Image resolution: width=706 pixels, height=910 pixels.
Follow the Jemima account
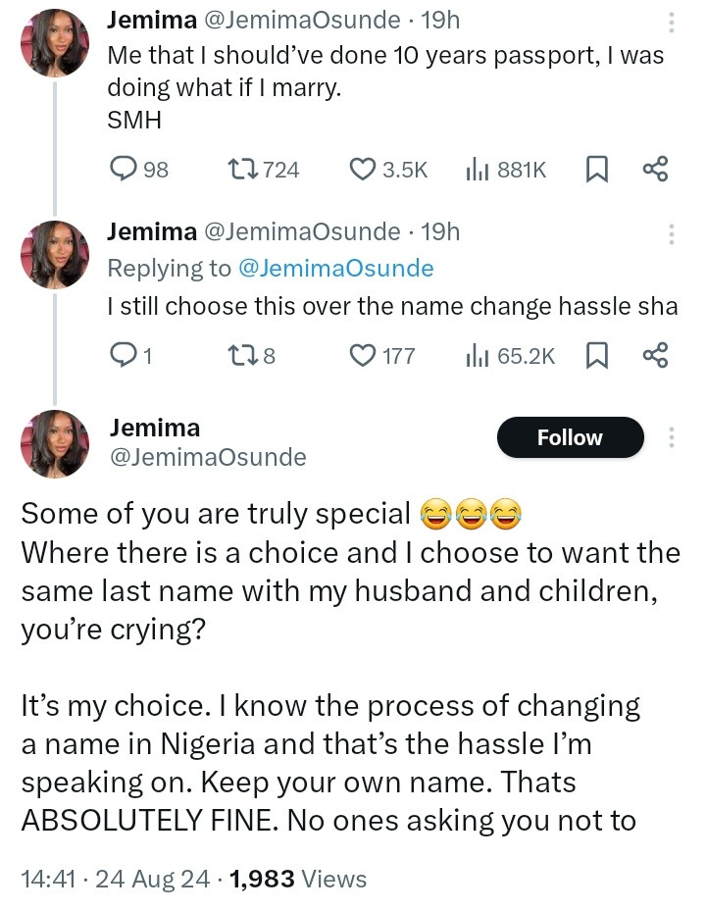tap(570, 437)
